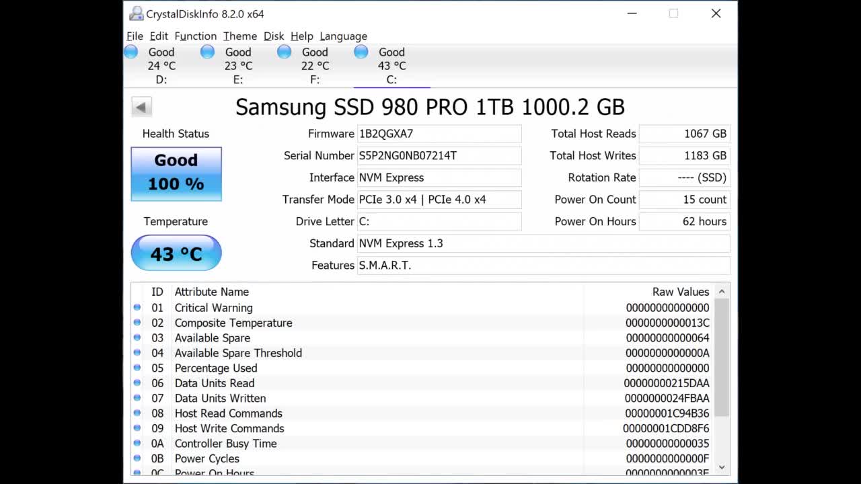Click the scroll down arrow in attribute list
861x484 pixels.
pos(722,467)
